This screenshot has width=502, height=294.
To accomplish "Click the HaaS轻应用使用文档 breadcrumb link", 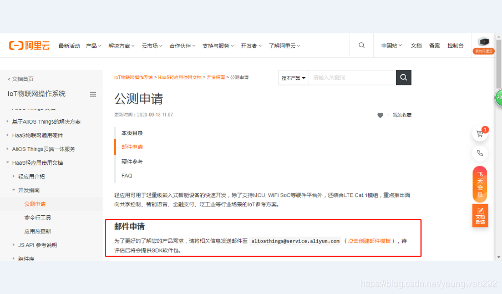I will tap(180, 77).
